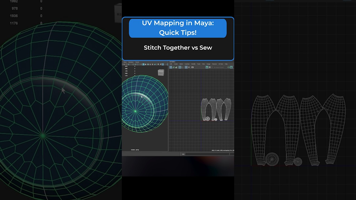Image resolution: width=356 pixels, height=200 pixels.
Task: Select the larger circular UV shell in UV Editor
Action: [208, 119]
